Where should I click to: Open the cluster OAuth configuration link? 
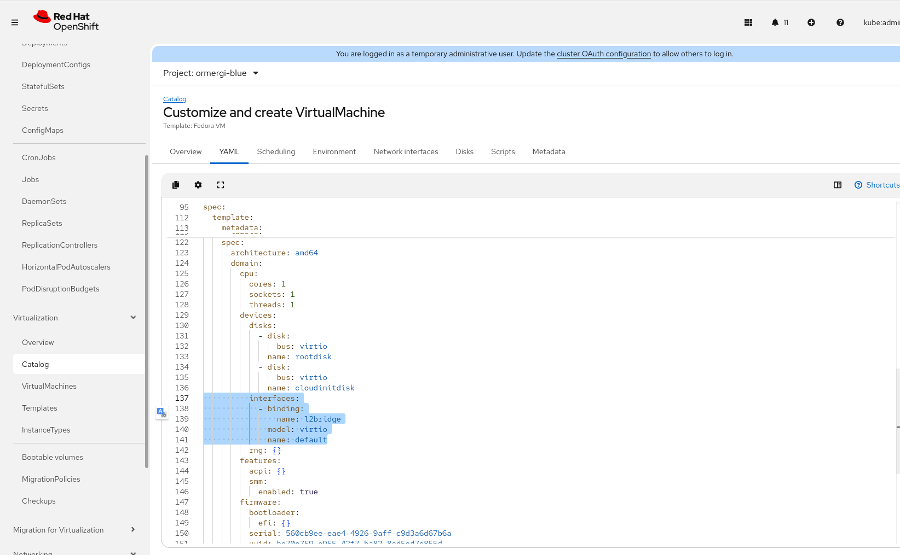(604, 54)
